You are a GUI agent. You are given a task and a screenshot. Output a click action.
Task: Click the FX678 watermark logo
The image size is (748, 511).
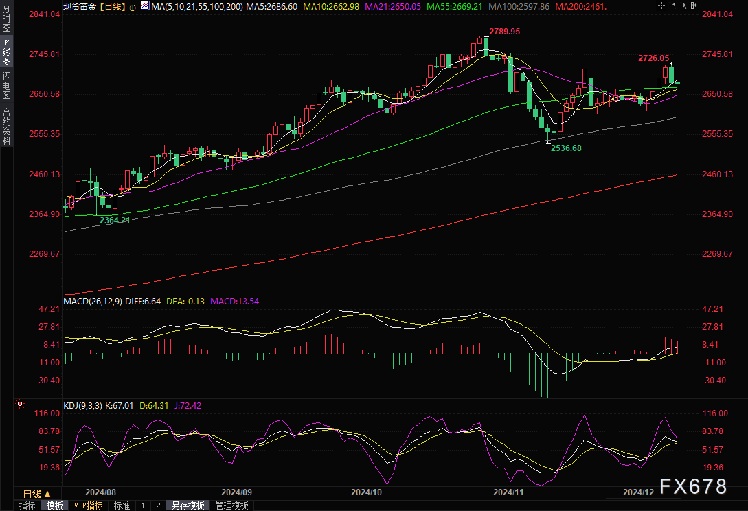[x=692, y=486]
